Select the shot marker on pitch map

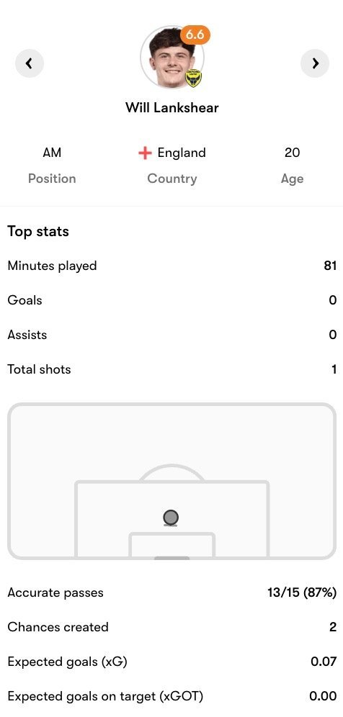tap(171, 518)
